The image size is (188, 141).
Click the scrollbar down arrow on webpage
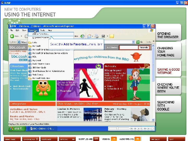point(153,120)
